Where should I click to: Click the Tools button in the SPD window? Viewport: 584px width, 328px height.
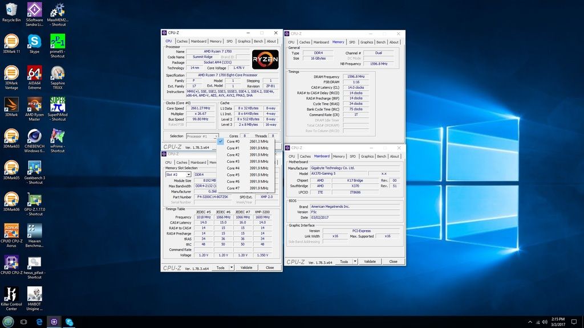click(221, 268)
